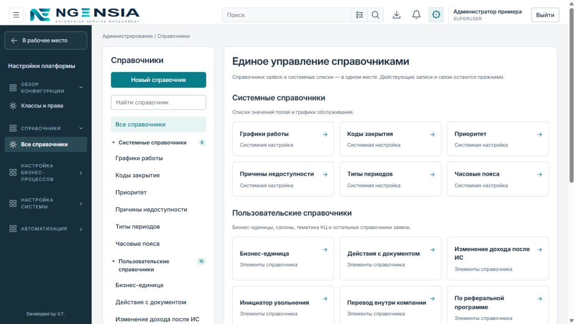Image resolution: width=575 pixels, height=324 pixels.
Task: Click 'Новый справочник' button
Action: 158,80
